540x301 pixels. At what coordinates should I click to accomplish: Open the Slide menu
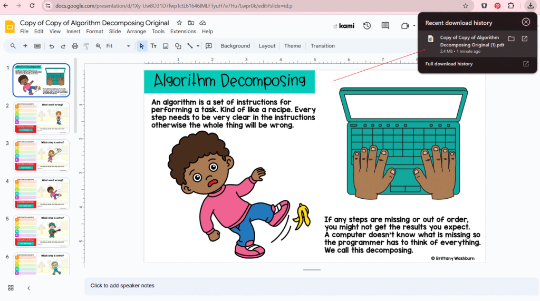114,31
